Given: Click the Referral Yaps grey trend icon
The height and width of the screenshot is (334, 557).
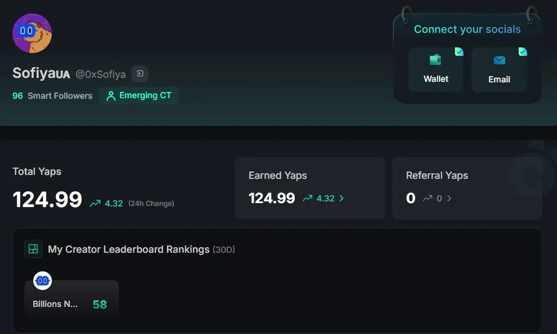Looking at the screenshot, I should coord(427,198).
